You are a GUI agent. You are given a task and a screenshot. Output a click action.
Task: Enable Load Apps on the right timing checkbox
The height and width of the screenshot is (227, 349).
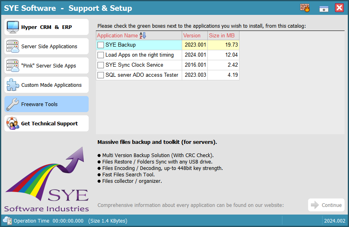click(x=101, y=55)
